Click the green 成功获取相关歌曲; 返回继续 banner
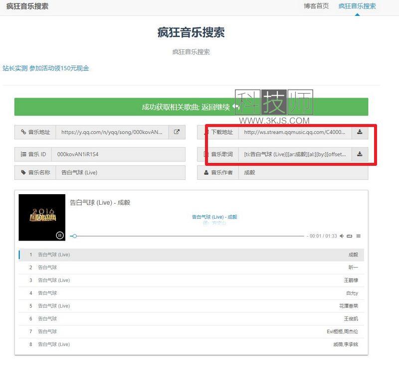The width and height of the screenshot is (399, 367). pos(191,107)
